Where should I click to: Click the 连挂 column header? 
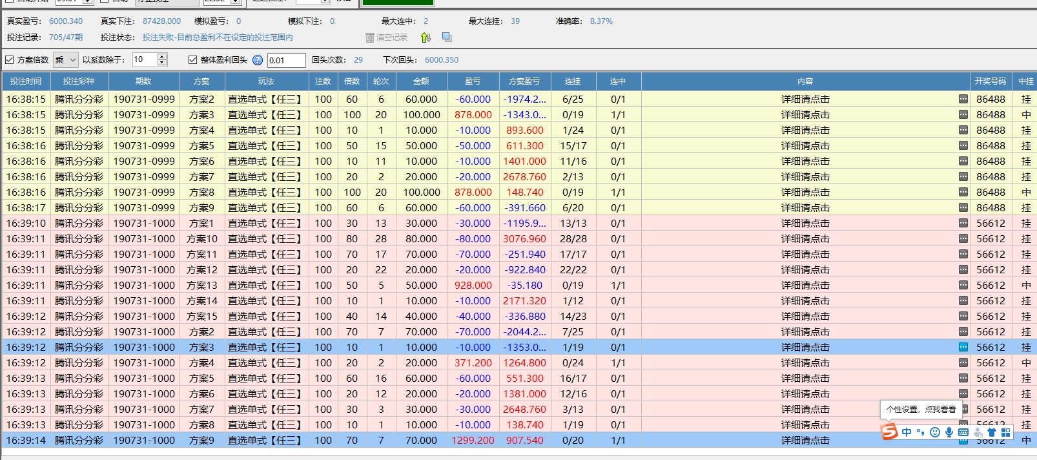point(573,81)
